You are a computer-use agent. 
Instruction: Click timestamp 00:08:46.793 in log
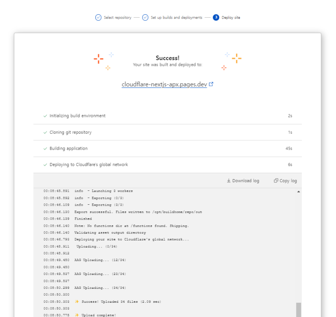[x=56, y=239]
